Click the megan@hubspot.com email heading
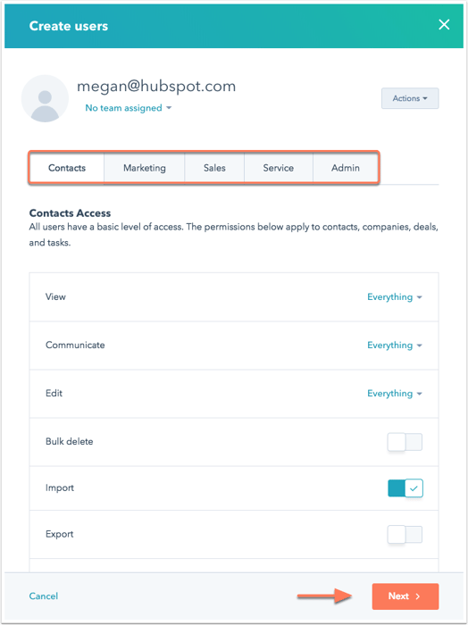This screenshot has width=468, height=625. tap(156, 86)
